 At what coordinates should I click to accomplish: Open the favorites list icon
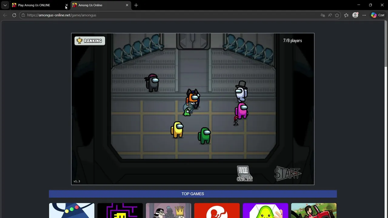346,15
